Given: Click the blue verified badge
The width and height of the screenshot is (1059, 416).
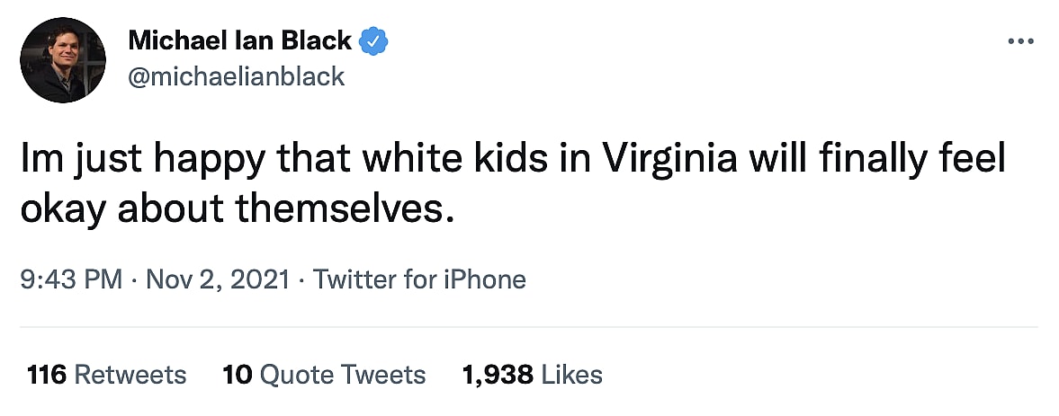Looking at the screenshot, I should point(373,40).
